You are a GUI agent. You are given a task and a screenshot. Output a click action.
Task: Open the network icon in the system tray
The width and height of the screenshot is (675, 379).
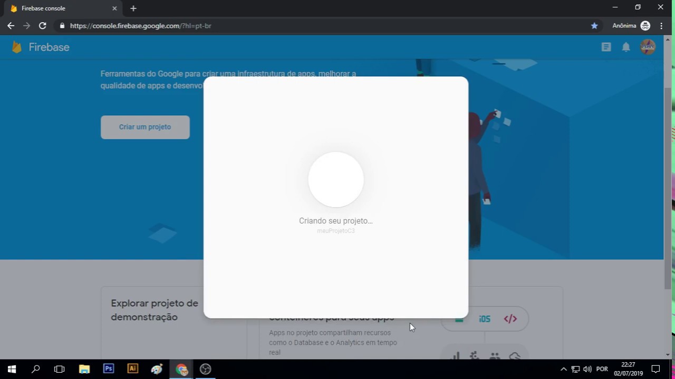575,369
